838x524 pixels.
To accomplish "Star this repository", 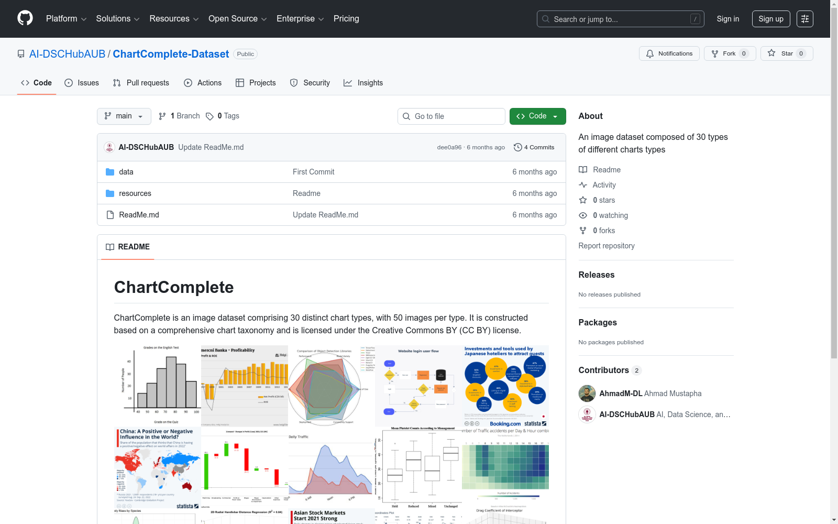I will pos(787,53).
